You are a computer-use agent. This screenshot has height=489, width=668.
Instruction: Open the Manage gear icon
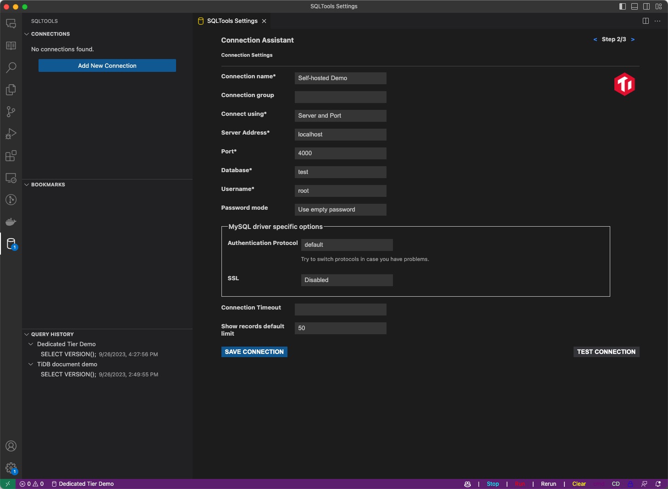pos(11,468)
